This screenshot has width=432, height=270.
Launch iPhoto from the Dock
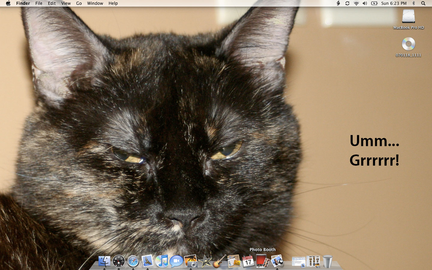191,261
